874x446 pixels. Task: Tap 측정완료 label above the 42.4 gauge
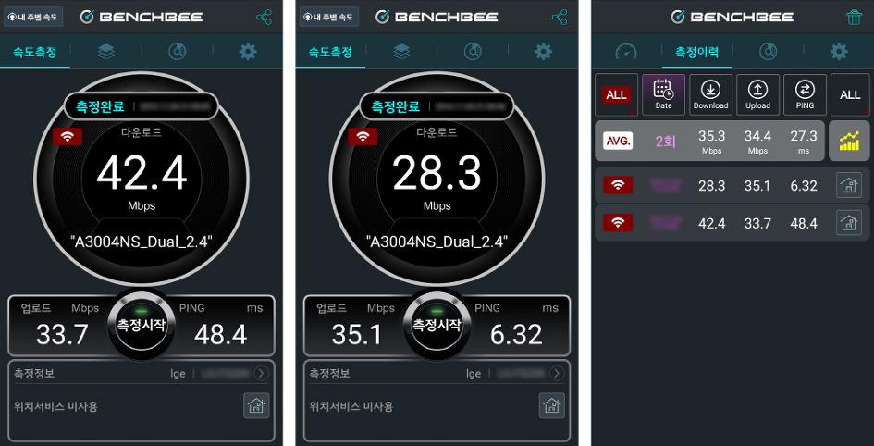click(x=100, y=105)
